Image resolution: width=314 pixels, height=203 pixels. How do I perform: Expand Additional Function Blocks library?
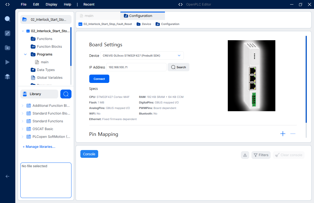click(23, 106)
